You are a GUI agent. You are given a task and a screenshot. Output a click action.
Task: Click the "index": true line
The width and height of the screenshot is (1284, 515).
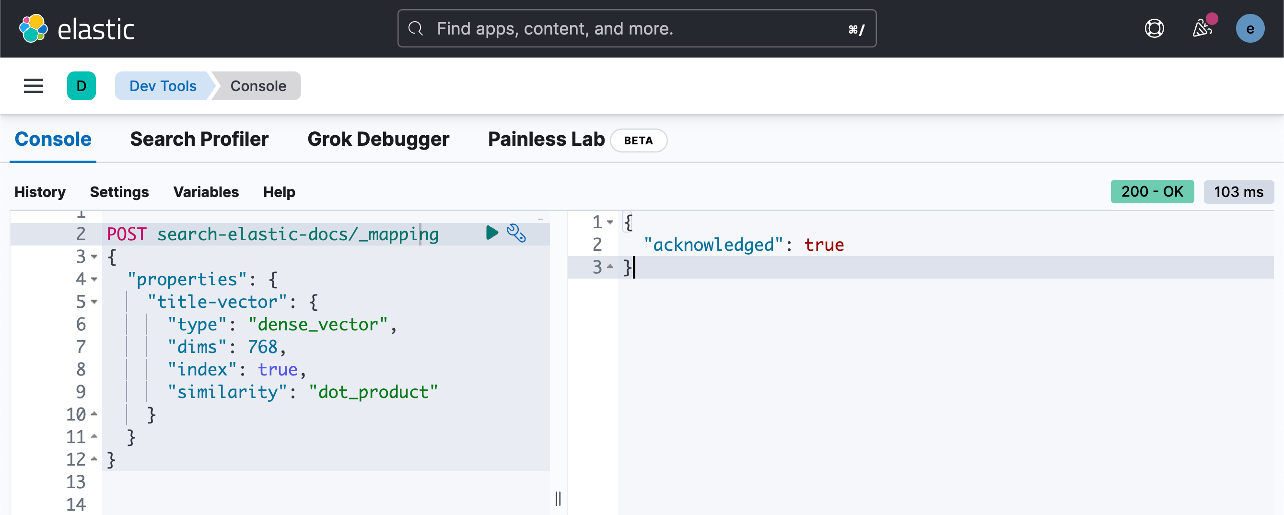(x=236, y=369)
